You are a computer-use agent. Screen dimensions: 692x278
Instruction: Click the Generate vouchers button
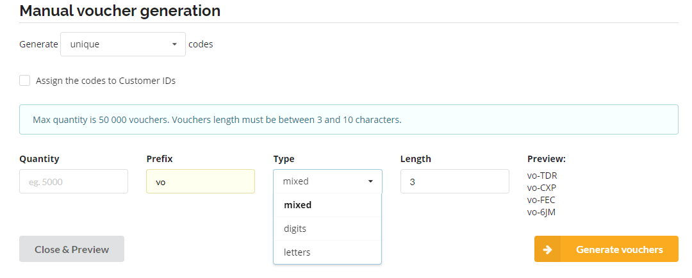(x=618, y=249)
